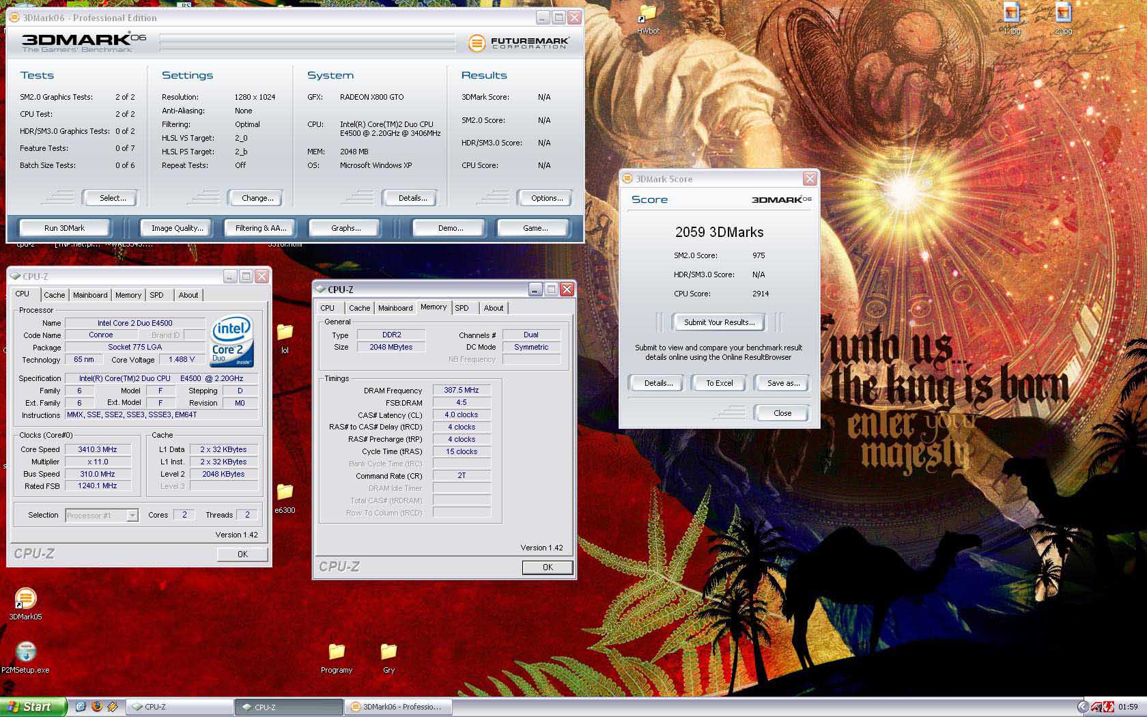Click the 2059 3DMarks score text

click(719, 232)
